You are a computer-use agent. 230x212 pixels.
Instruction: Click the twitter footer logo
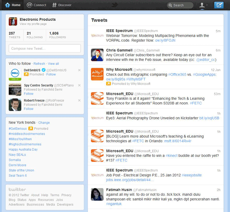17,189
